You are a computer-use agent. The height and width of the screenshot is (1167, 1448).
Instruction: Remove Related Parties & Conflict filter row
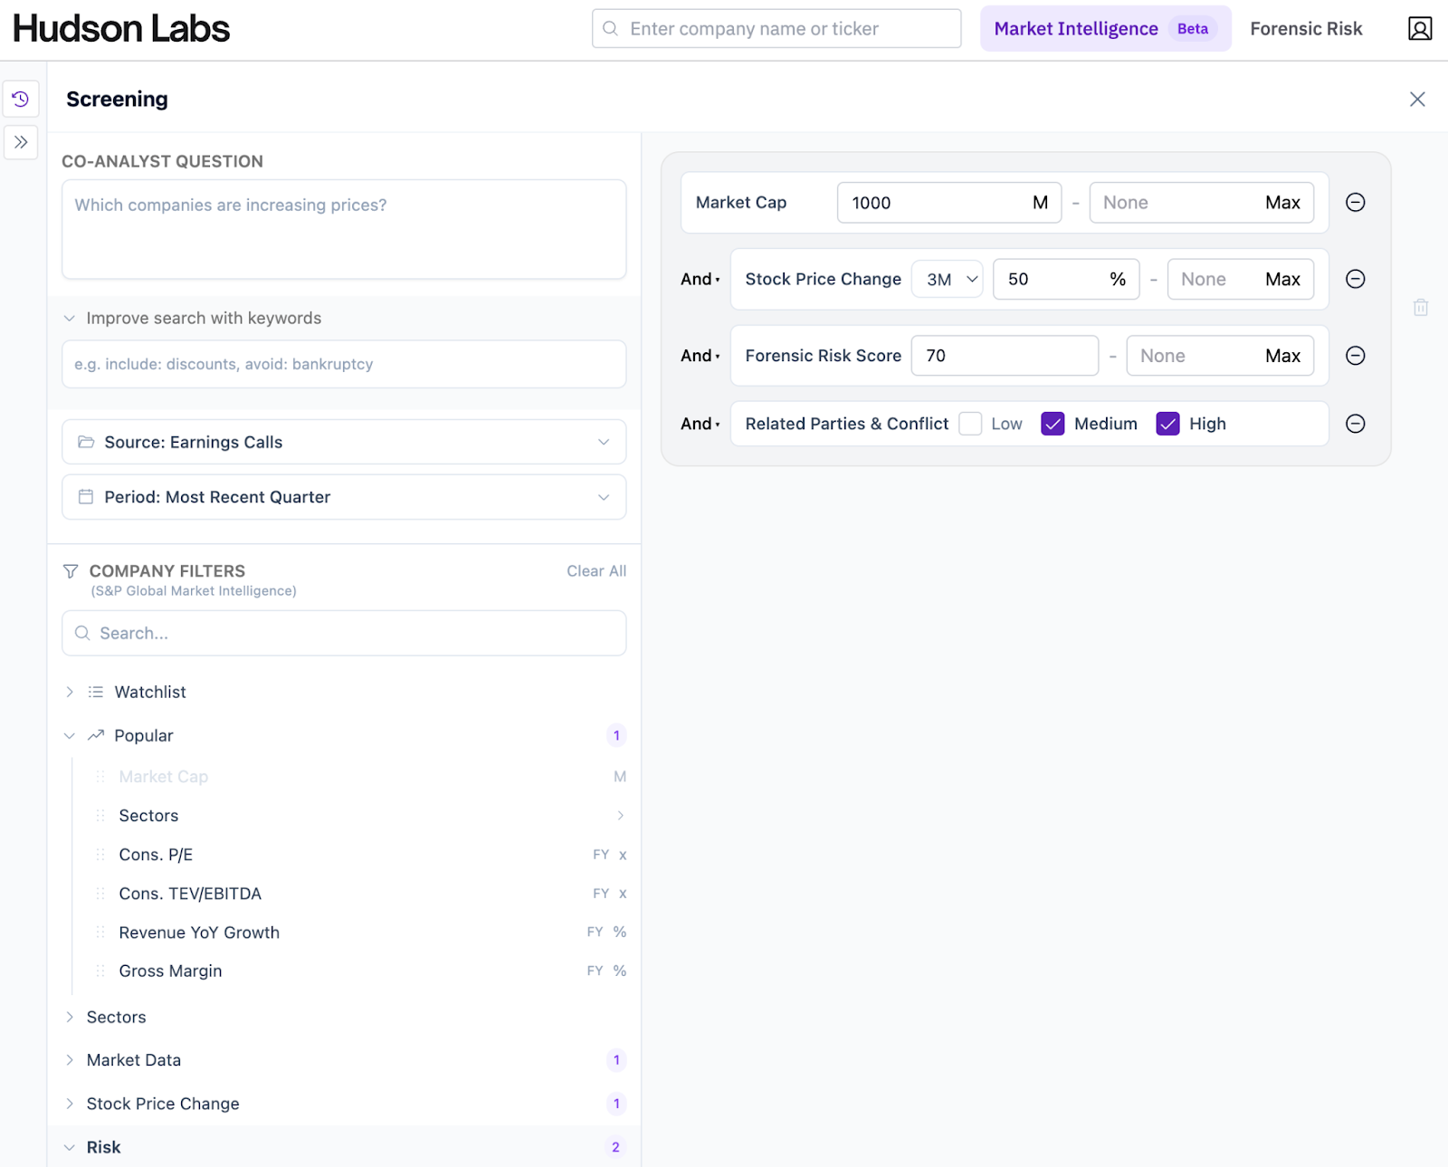point(1355,424)
